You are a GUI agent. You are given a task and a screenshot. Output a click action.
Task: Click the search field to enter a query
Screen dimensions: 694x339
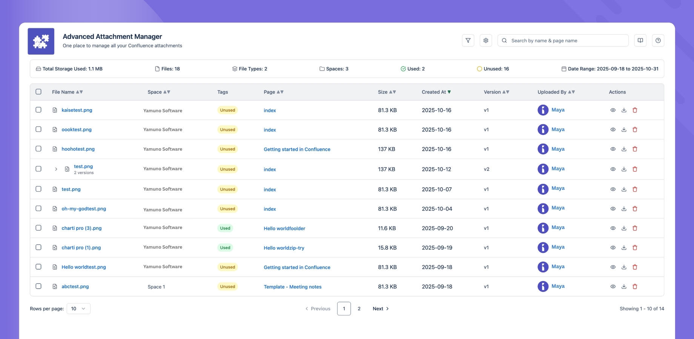click(x=562, y=40)
